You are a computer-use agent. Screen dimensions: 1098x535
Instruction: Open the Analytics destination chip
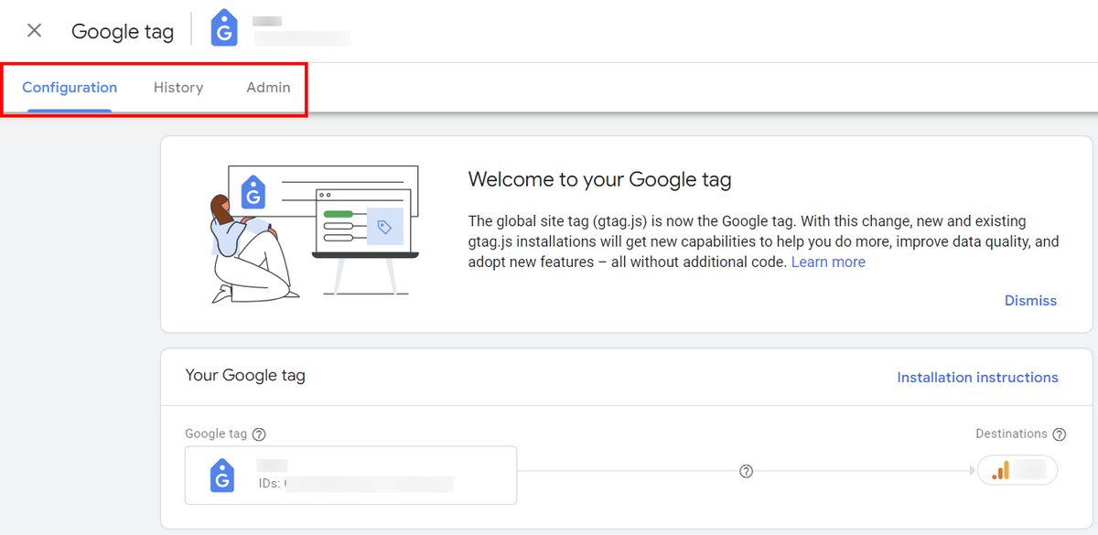click(1017, 470)
